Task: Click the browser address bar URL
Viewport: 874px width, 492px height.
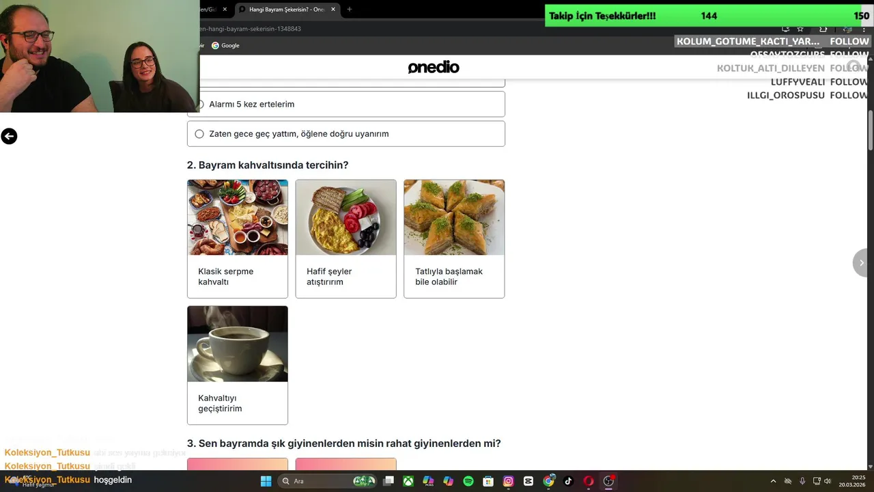Action: [x=251, y=29]
